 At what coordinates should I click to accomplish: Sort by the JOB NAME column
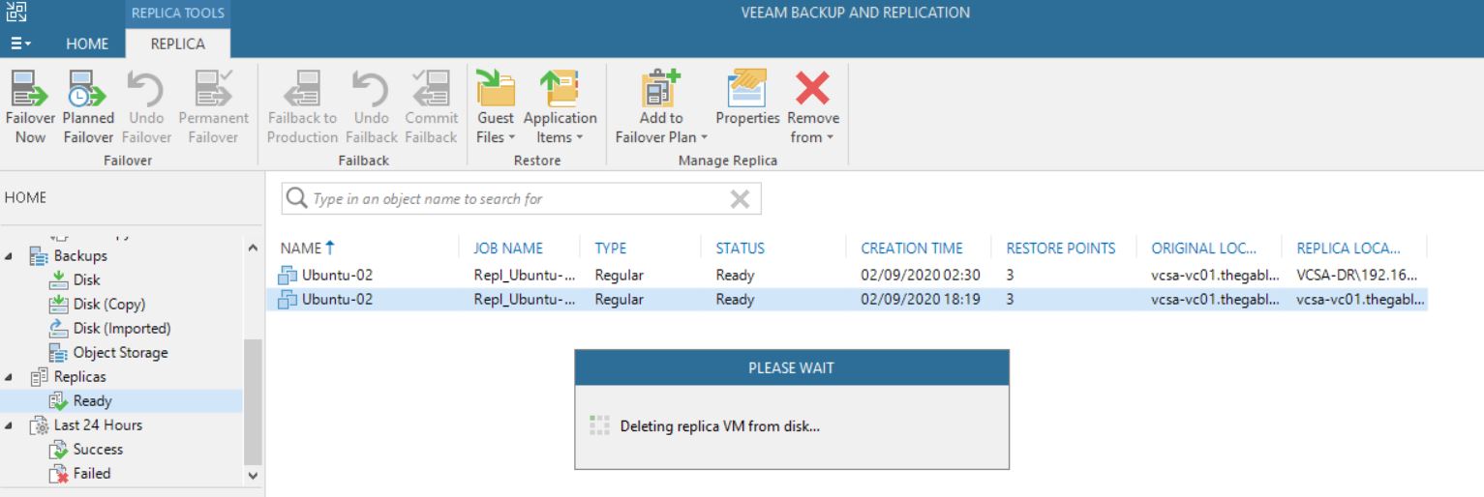[x=508, y=248]
